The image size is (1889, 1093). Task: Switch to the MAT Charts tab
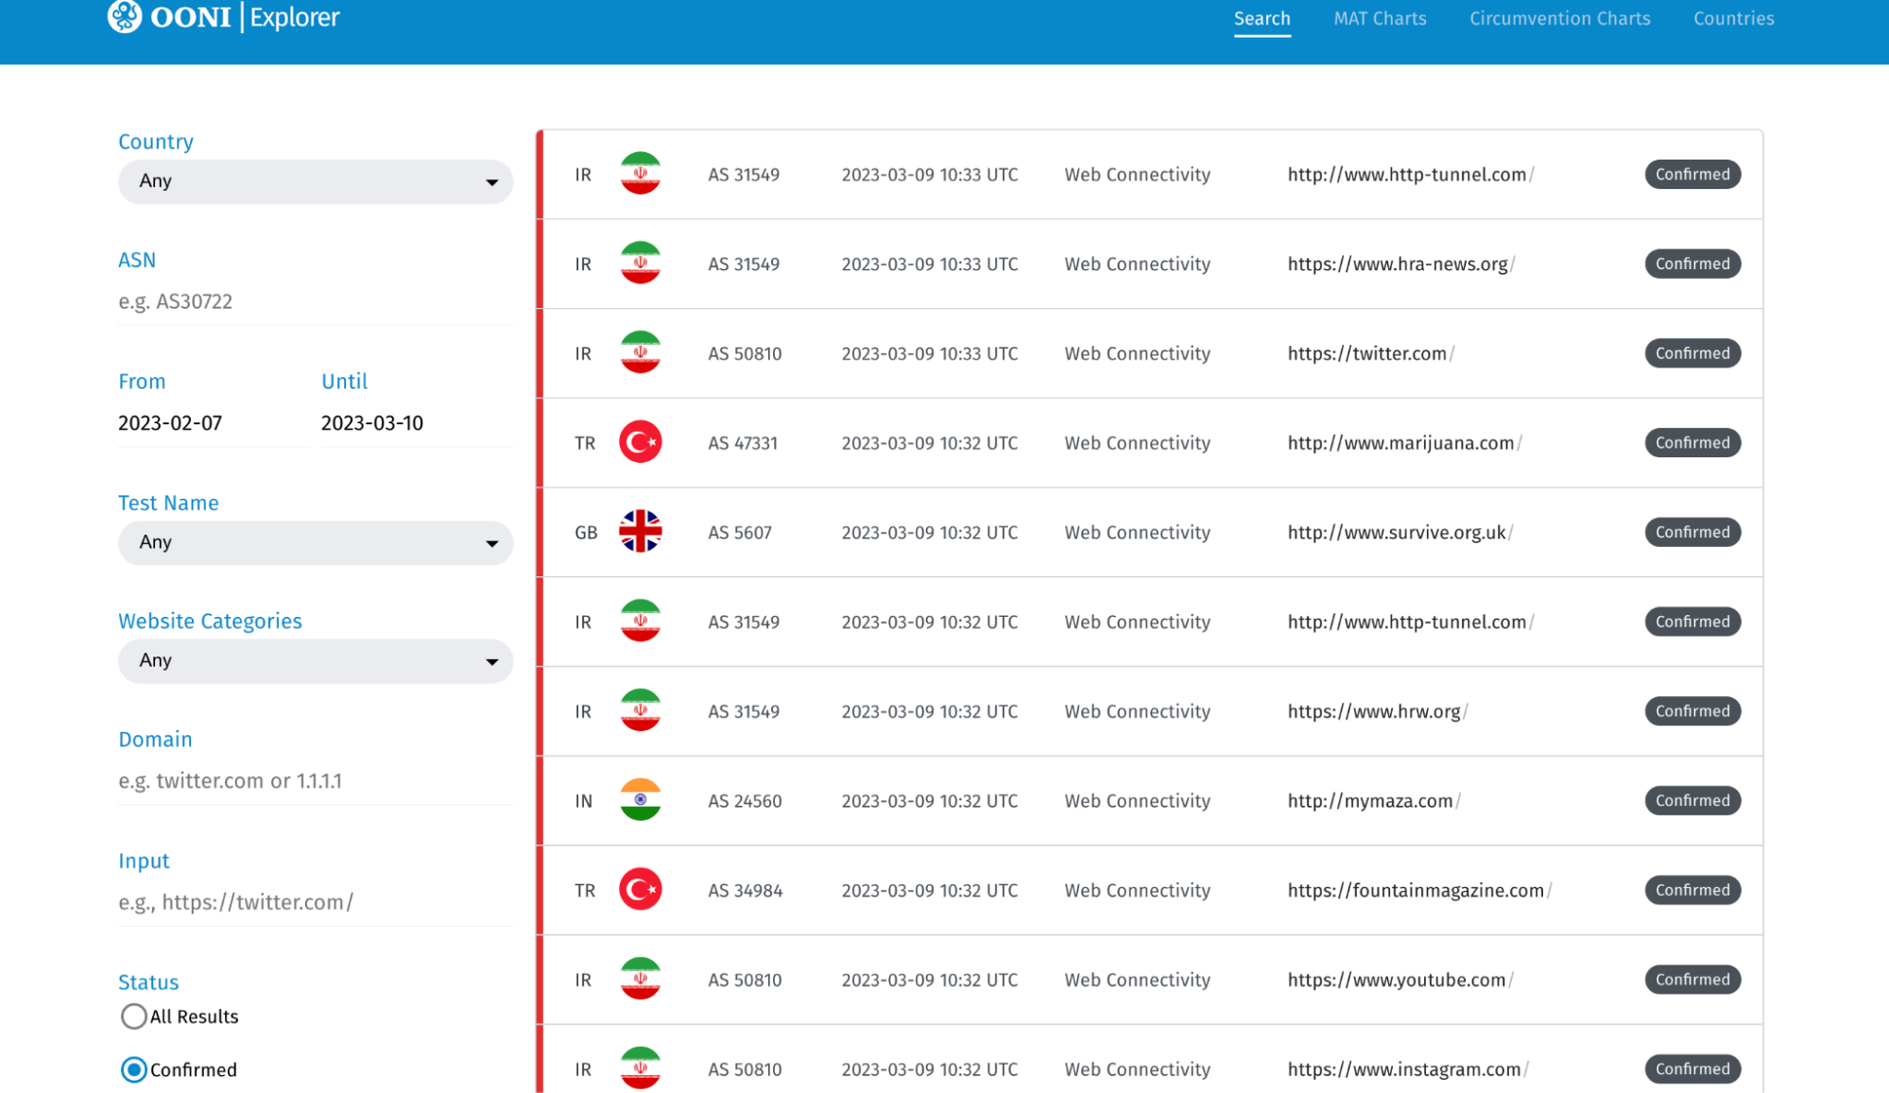[x=1379, y=19]
